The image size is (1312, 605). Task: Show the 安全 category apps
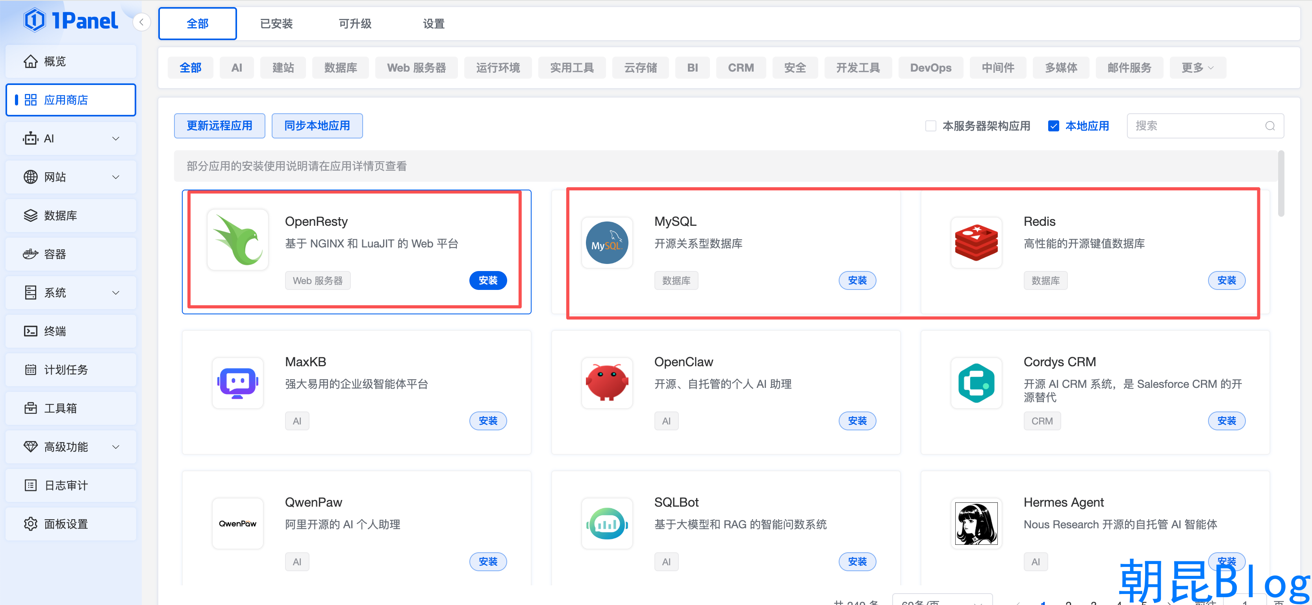[x=795, y=68]
